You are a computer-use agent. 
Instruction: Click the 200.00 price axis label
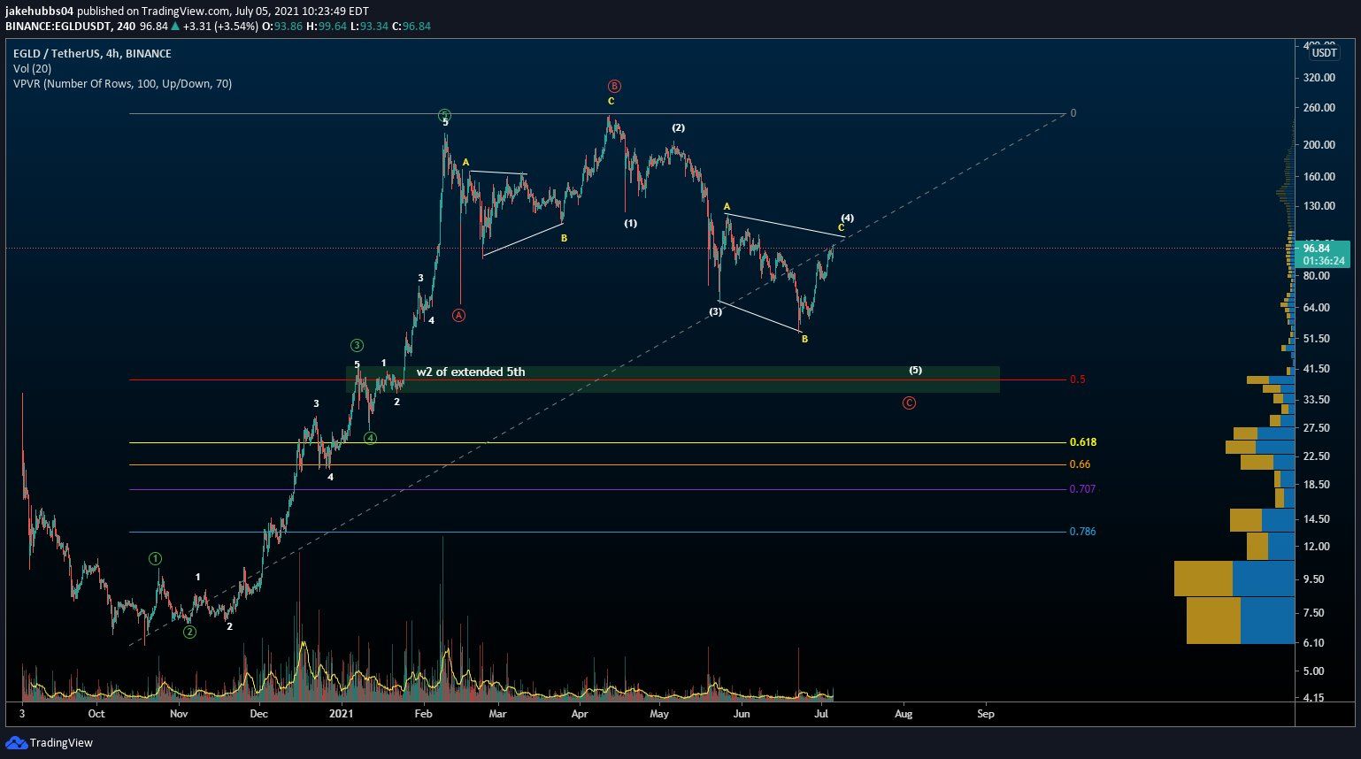tap(1319, 145)
